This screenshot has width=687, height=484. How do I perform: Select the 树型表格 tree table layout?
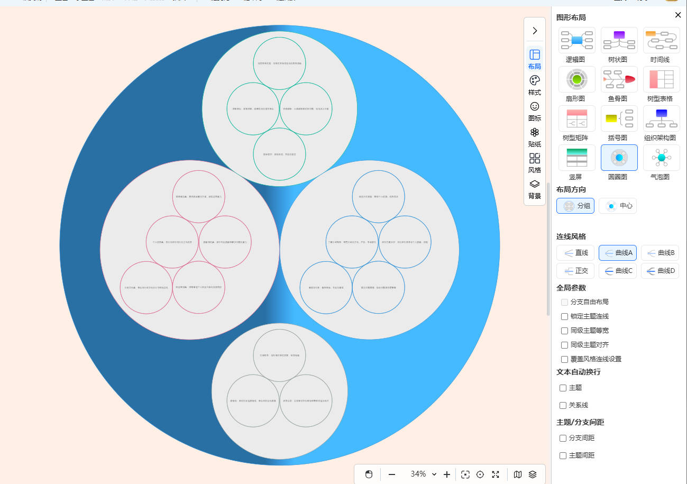click(661, 79)
